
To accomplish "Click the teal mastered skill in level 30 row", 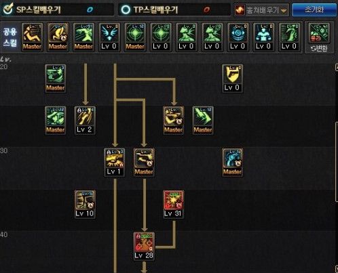I will click(x=232, y=163).
